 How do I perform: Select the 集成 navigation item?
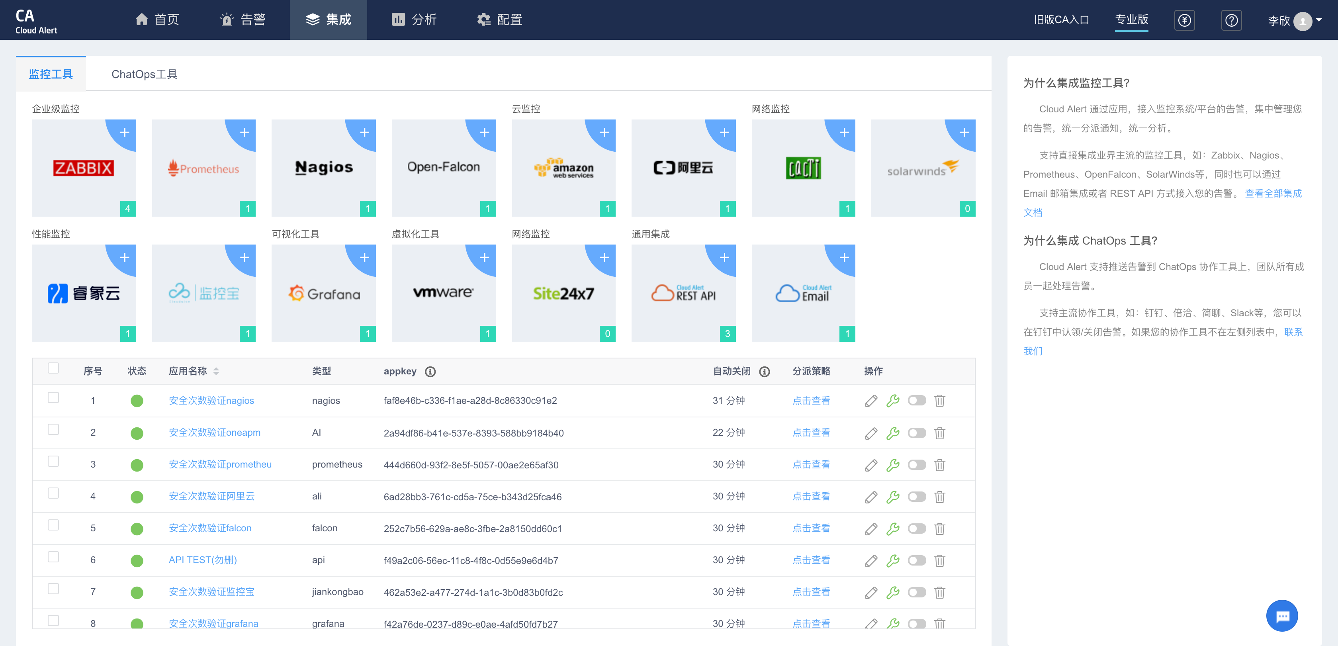tap(328, 20)
